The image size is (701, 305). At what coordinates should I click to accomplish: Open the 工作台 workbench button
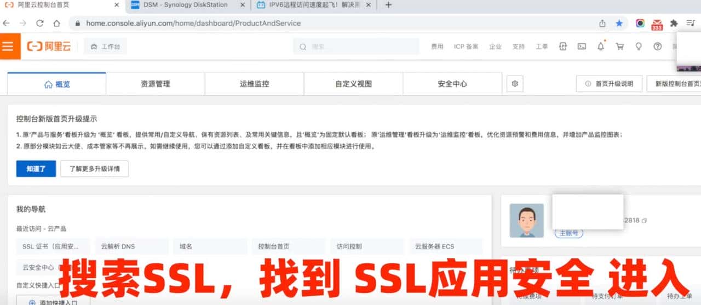[x=105, y=46]
